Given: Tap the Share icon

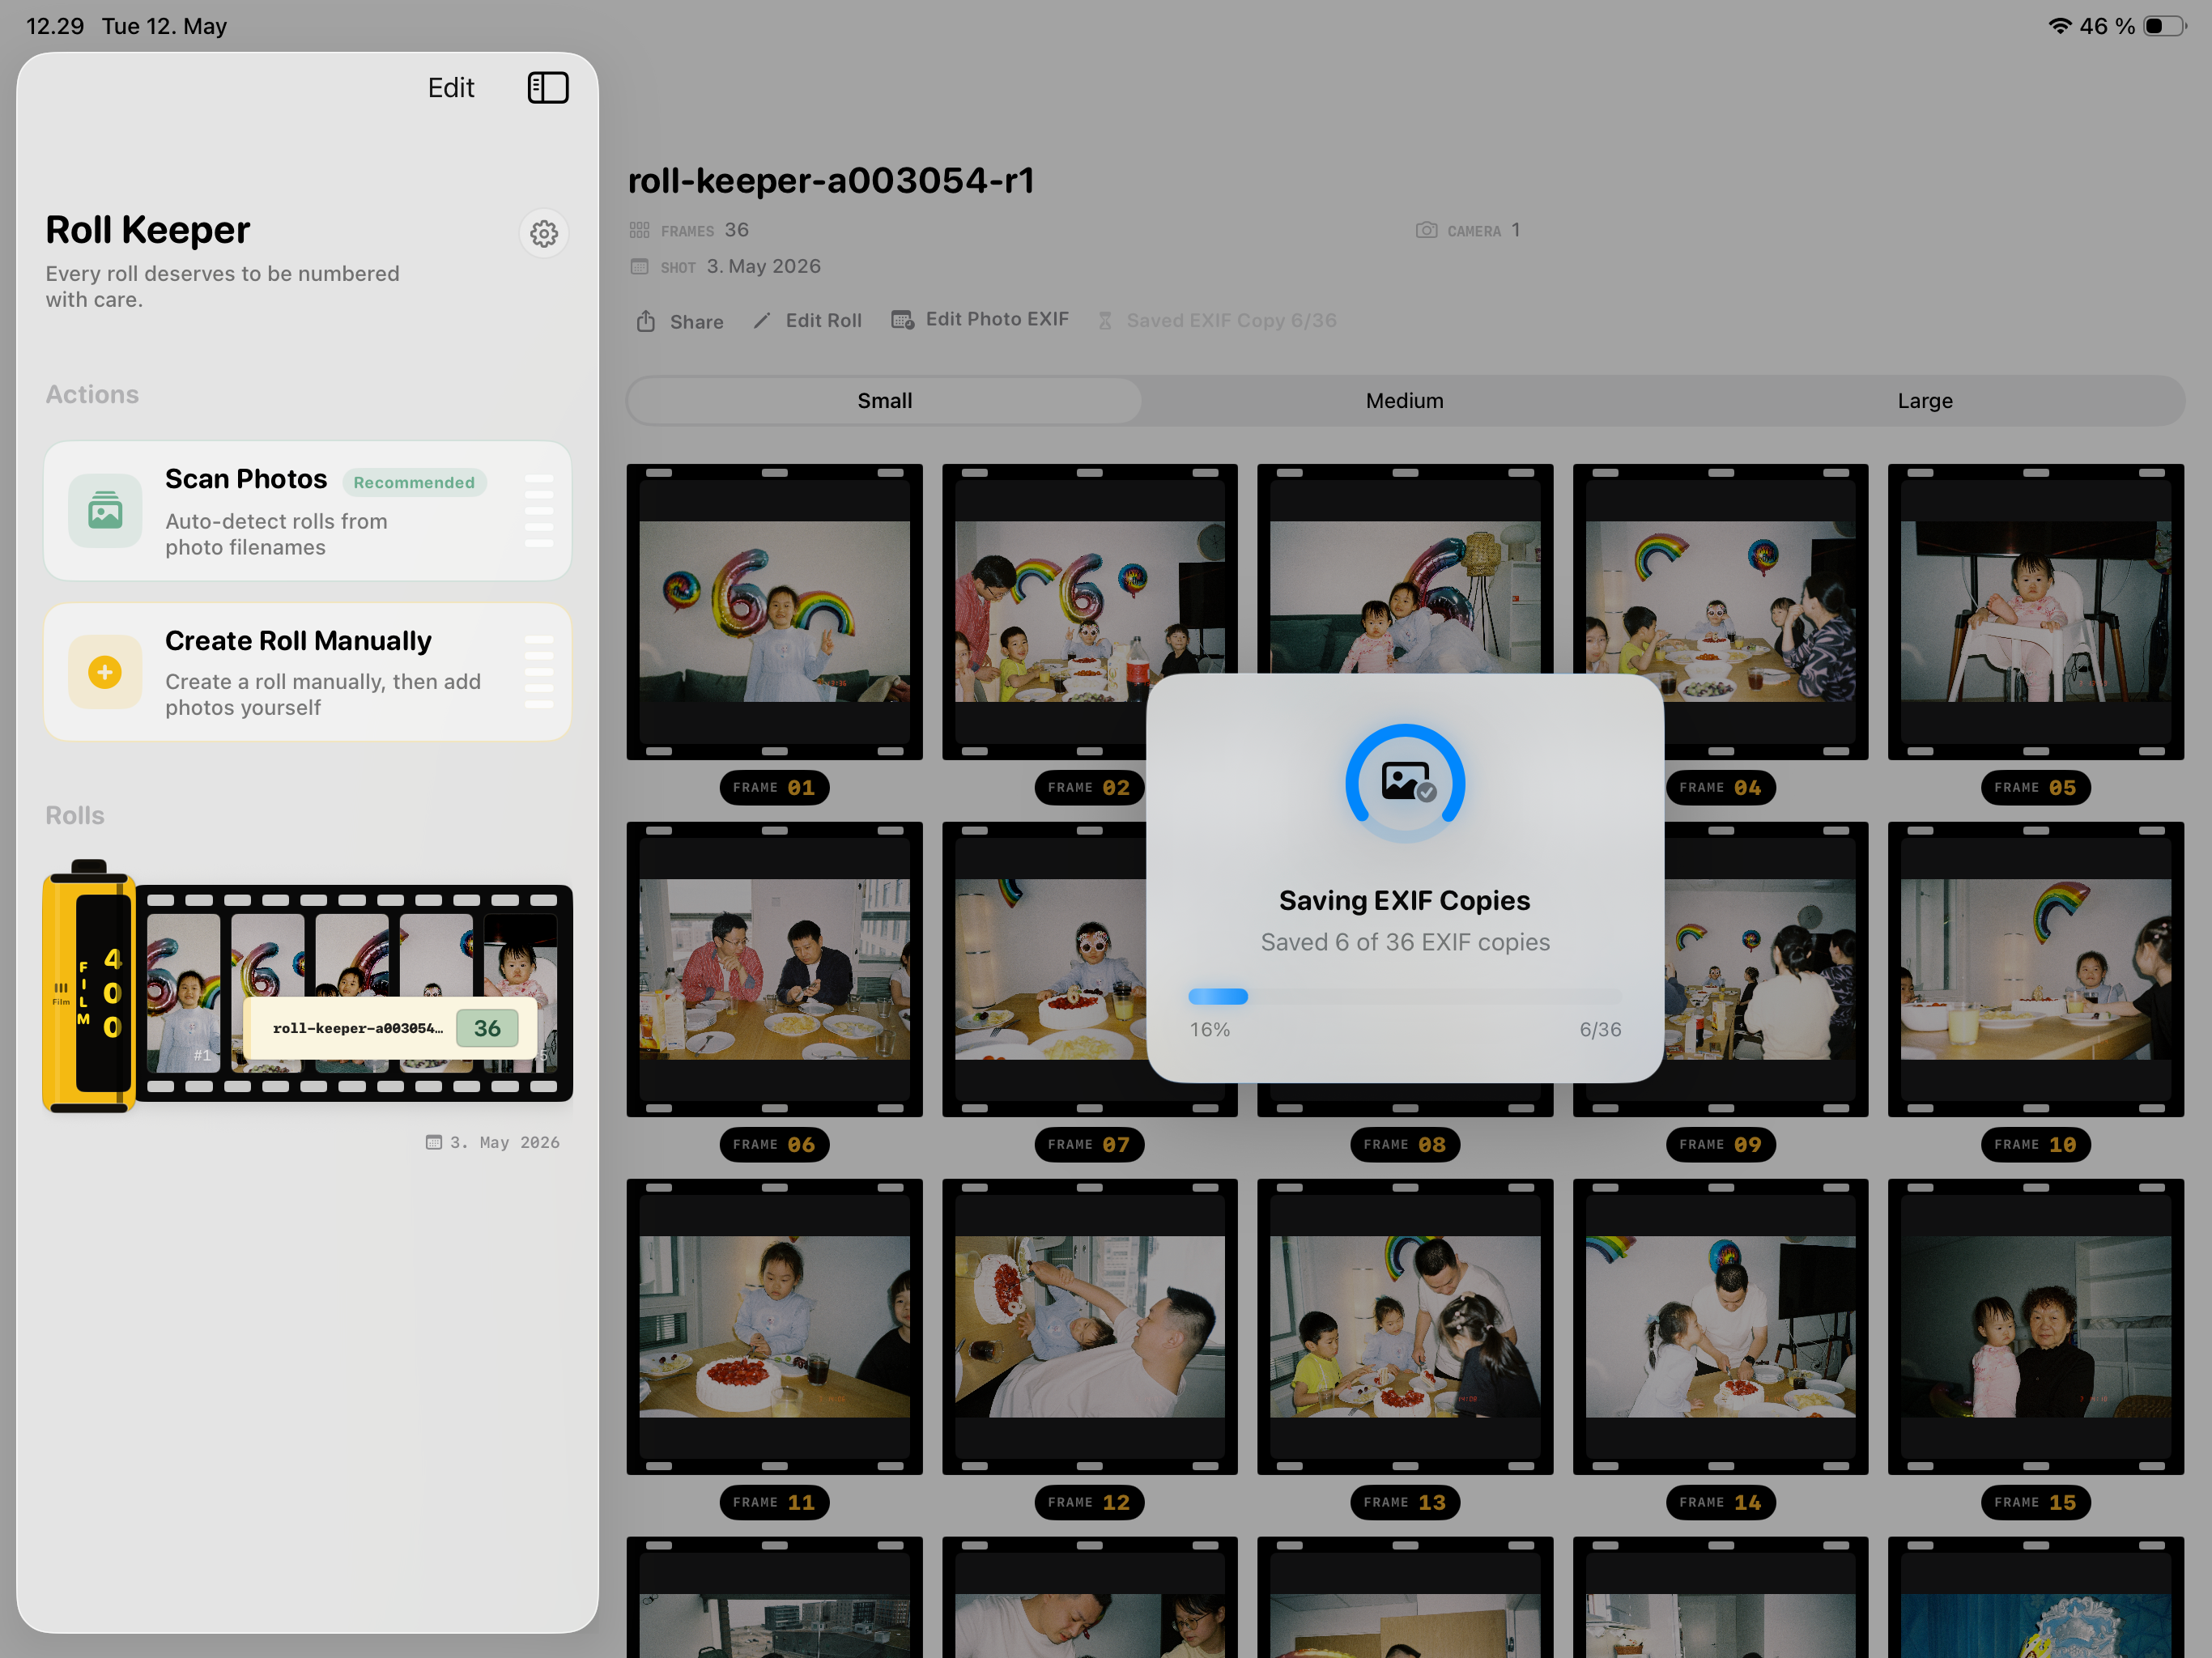Looking at the screenshot, I should point(646,321).
